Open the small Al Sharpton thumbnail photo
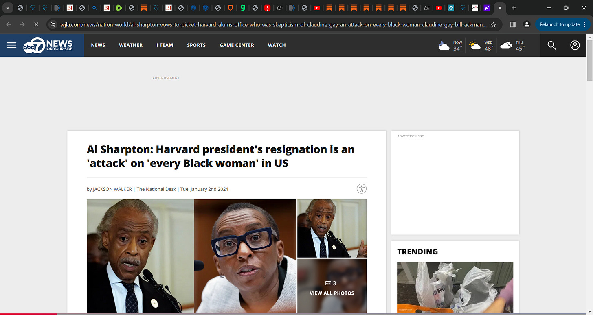The width and height of the screenshot is (593, 315). click(332, 228)
